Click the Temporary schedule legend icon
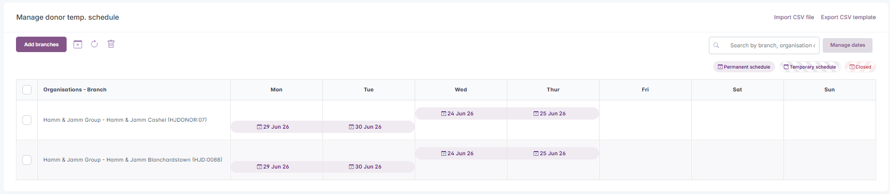Screen dimensions: 890x194 786,67
